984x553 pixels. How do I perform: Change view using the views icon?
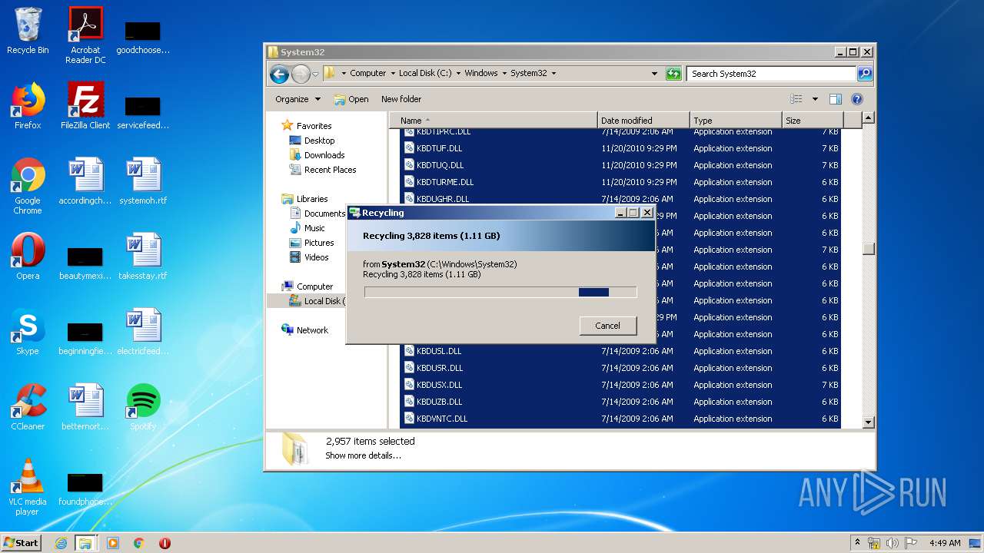pyautogui.click(x=796, y=99)
